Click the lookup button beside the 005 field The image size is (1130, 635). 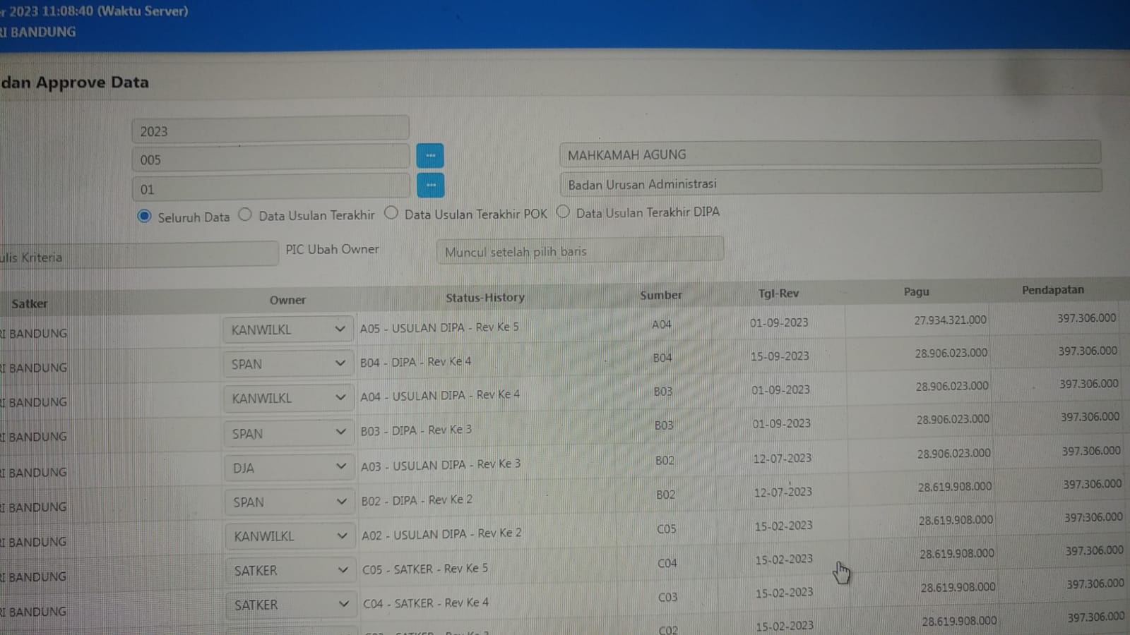click(429, 155)
